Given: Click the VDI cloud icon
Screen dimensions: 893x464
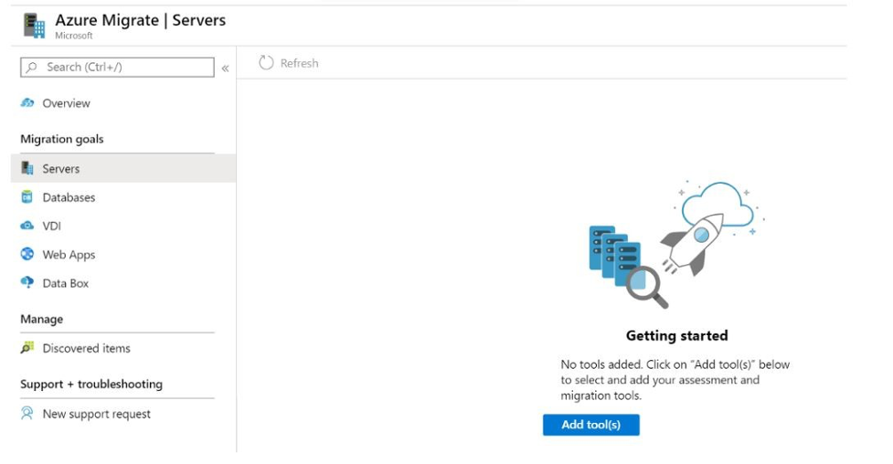Looking at the screenshot, I should pyautogui.click(x=27, y=226).
